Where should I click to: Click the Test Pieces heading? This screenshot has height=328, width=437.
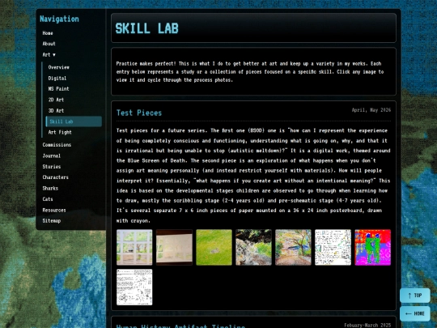(139, 113)
